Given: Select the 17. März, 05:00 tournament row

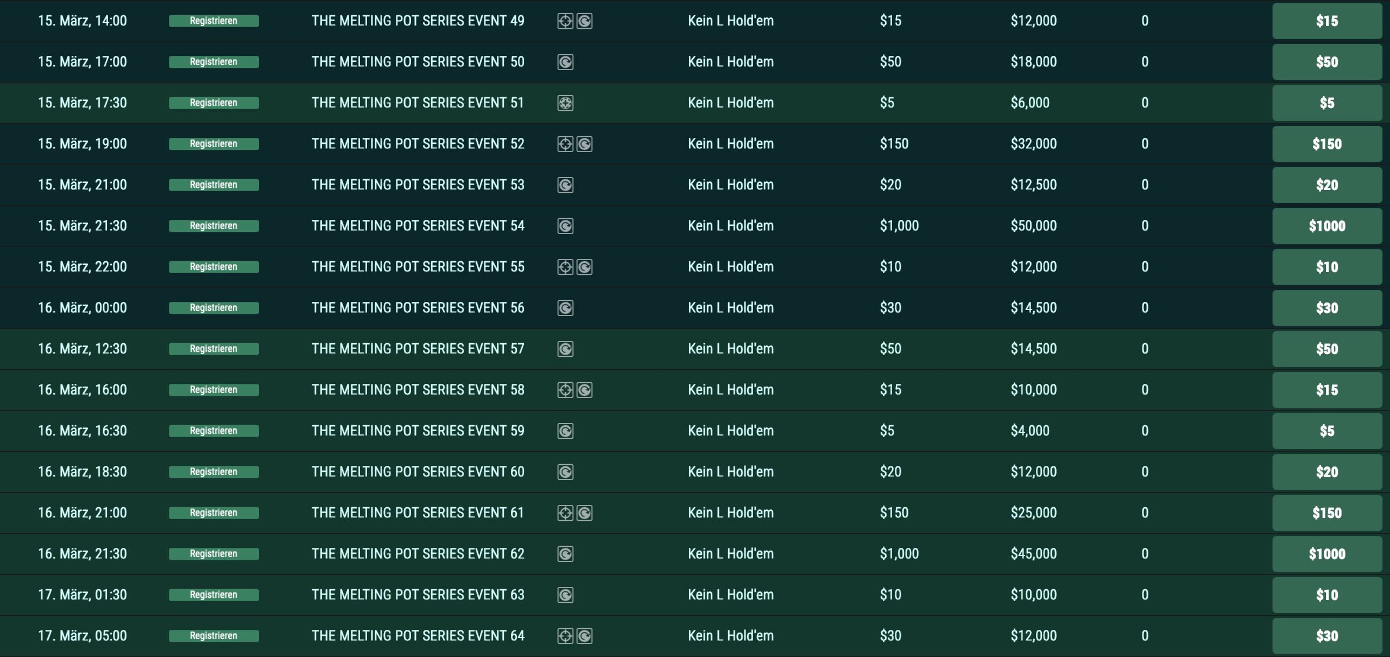Looking at the screenshot, I should (82, 636).
